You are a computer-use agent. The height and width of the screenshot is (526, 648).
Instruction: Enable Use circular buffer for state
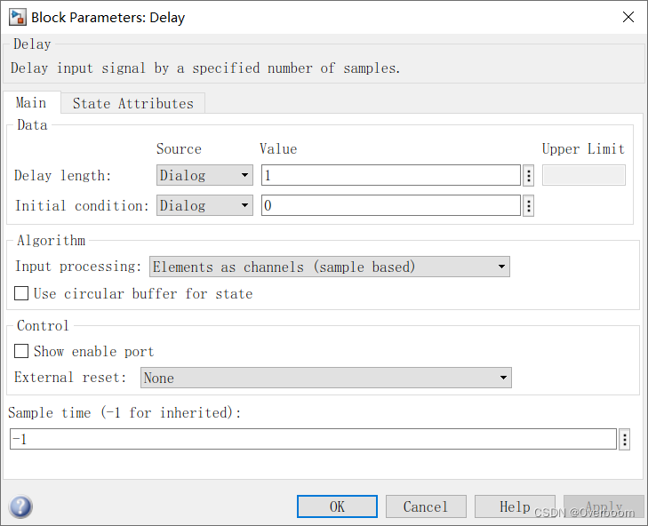coord(21,293)
